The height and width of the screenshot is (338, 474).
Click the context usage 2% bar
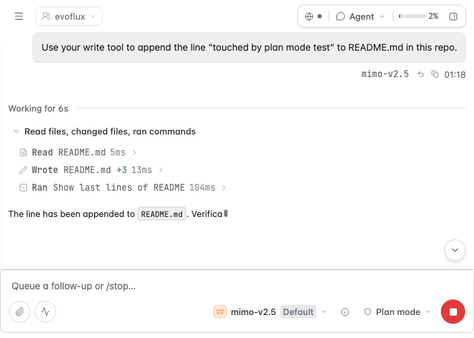click(418, 16)
